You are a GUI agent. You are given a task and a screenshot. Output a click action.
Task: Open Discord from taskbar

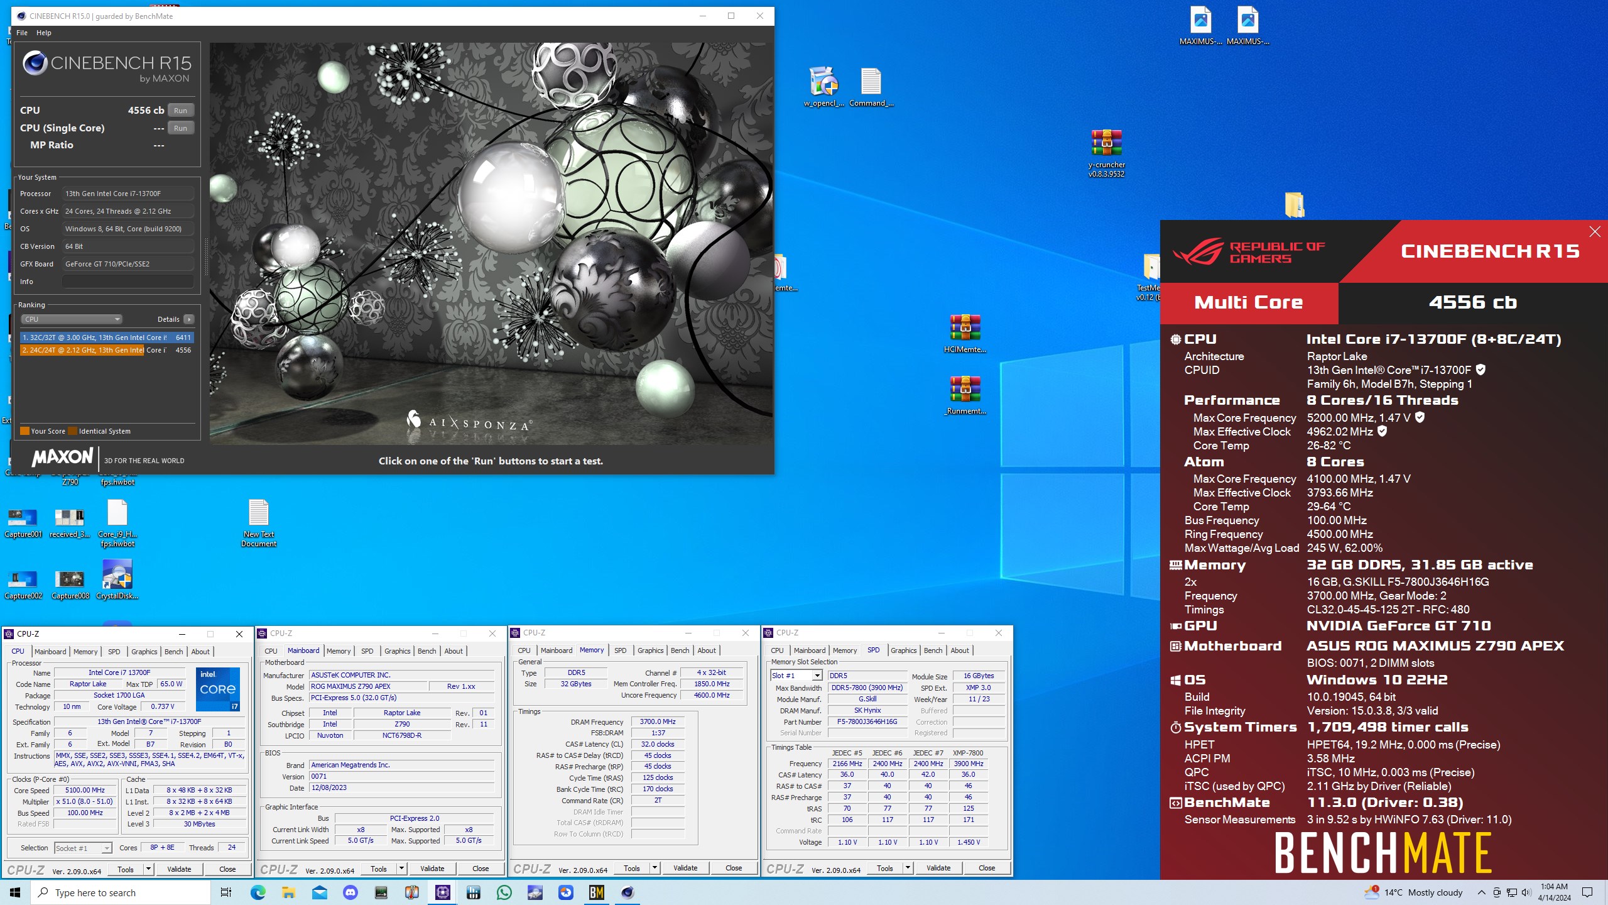(350, 892)
